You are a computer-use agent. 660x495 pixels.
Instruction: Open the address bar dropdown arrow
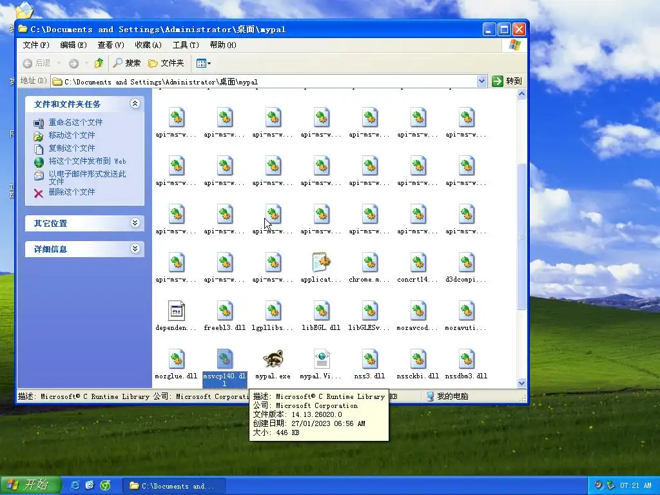(481, 81)
